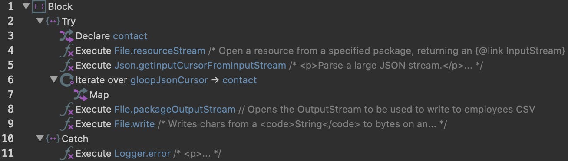Click the fx icon beside Json.getInputCursorFromInputStream
Screen dimensions: 568x161
(67, 66)
